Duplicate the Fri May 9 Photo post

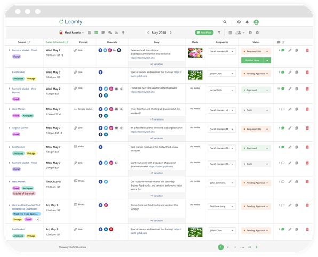point(297,205)
